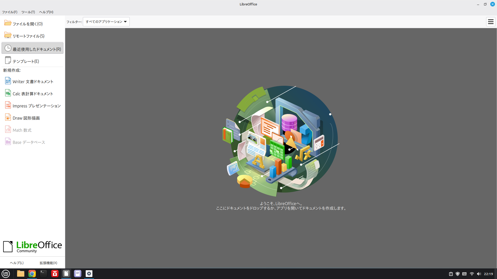This screenshot has width=497, height=279.
Task: Click the ヘルプ(L) button at bottom
Action: point(17,263)
